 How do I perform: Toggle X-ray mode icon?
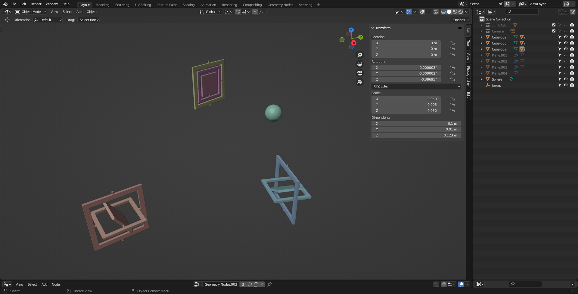click(436, 12)
